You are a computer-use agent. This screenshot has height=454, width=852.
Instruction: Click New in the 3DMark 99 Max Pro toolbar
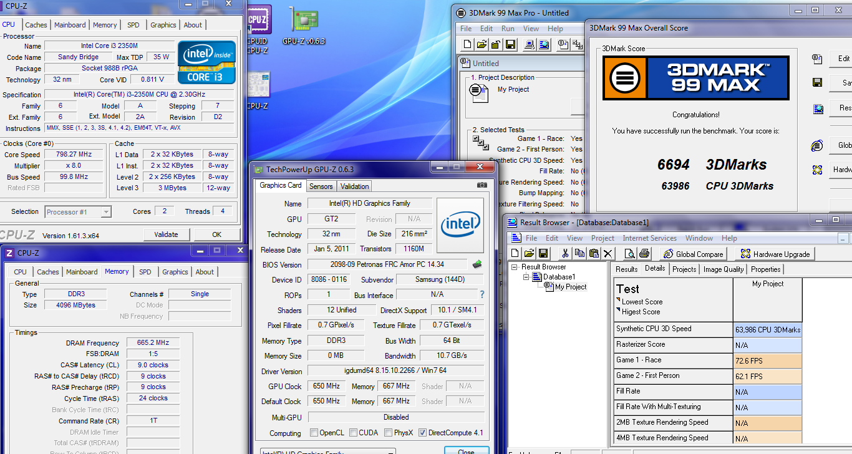(x=468, y=44)
